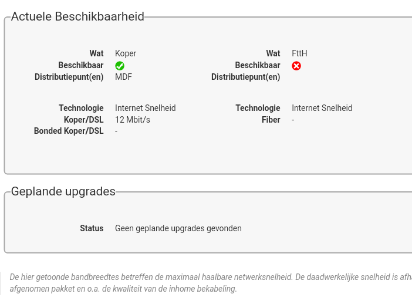412x304 pixels.
Task: Click the red cross unavailable icon
Action: (296, 66)
